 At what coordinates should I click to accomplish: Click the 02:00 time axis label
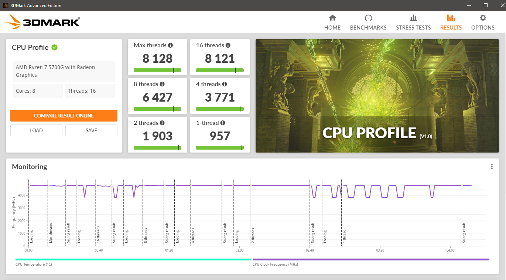click(x=239, y=250)
